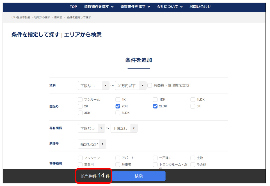This screenshot has width=270, height=186.
Task: Check the 駐車場 property type checkbox
Action: [118, 165]
